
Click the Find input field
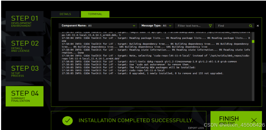pos(235,26)
